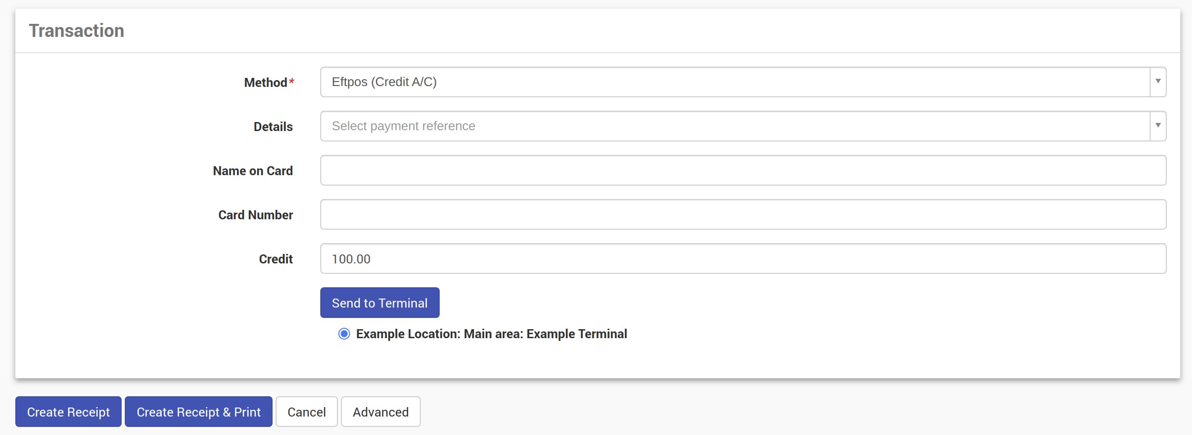
Task: Select the Example Terminal radio button
Action: pos(344,334)
